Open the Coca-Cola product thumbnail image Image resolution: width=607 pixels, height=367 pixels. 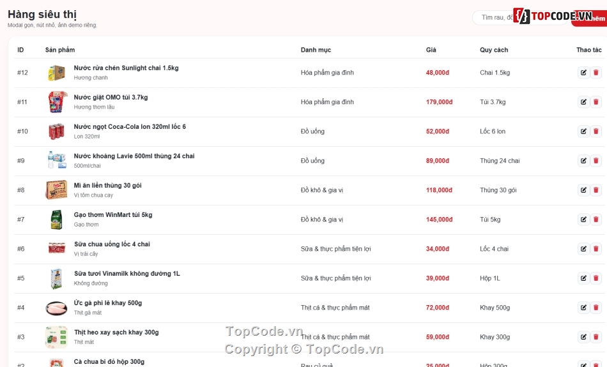(56, 131)
